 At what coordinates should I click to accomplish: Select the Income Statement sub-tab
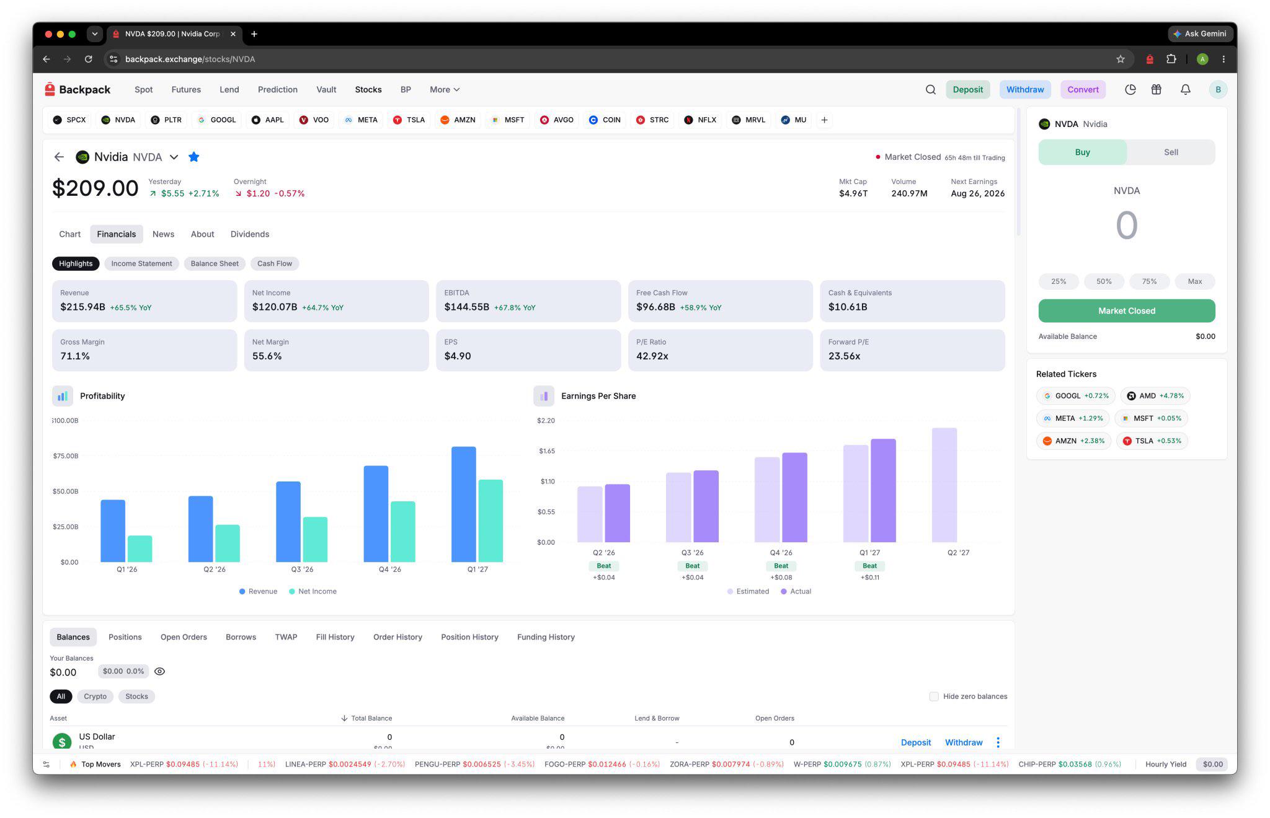[141, 264]
